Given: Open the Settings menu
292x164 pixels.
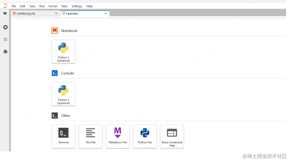Looking at the screenshot, I should tap(77, 6).
